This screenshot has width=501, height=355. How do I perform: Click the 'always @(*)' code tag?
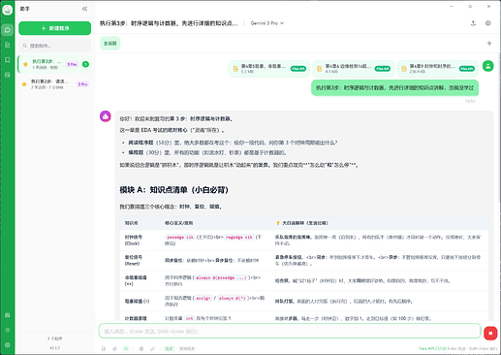tap(232, 298)
